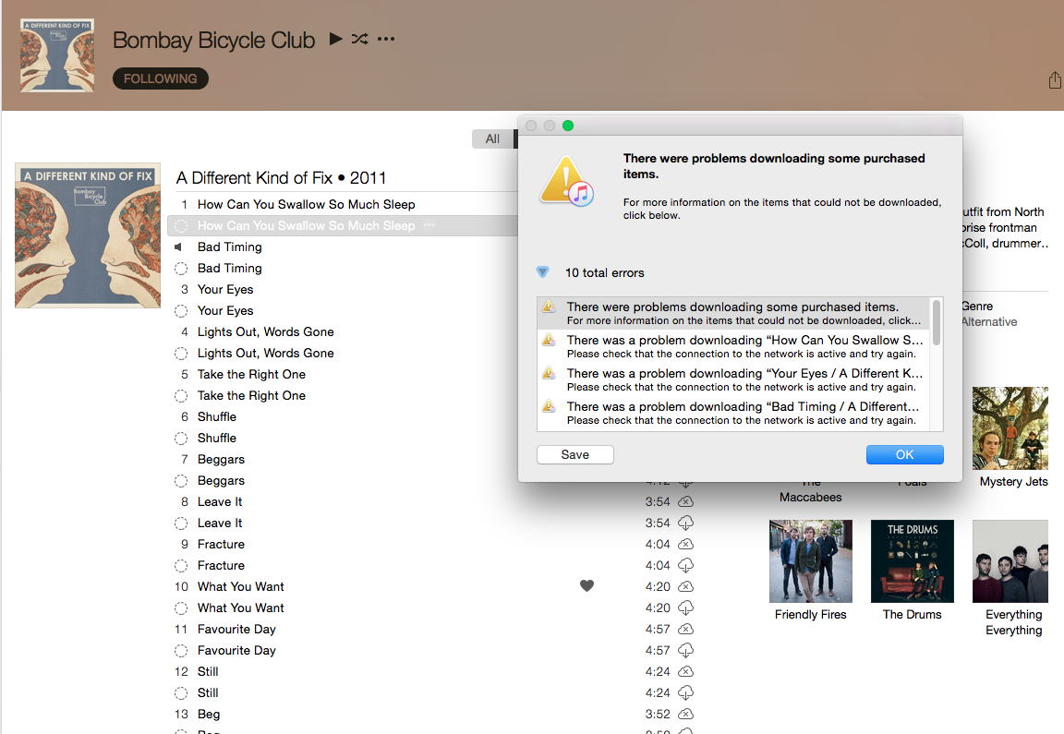Open the more options dots beside Bombay Bicycle Club
Screen dimensions: 1064x734
(386, 39)
